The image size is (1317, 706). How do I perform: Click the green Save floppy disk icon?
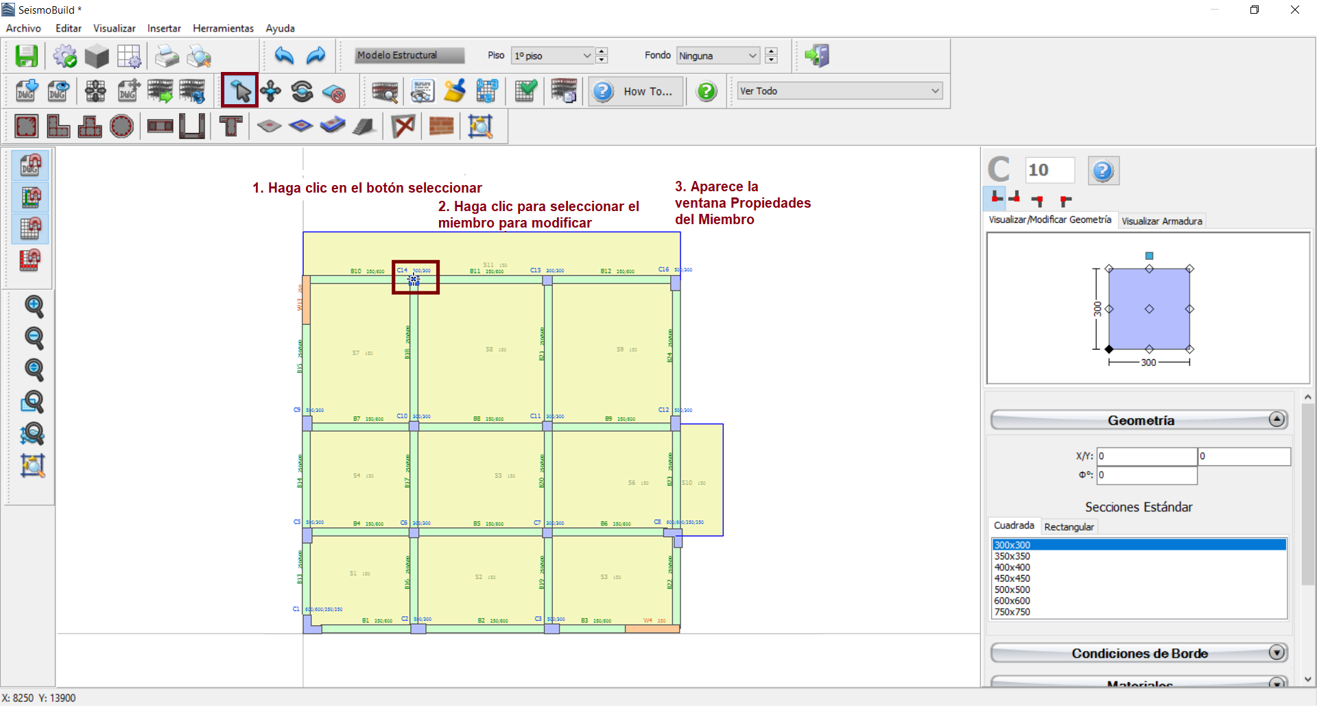coord(27,56)
